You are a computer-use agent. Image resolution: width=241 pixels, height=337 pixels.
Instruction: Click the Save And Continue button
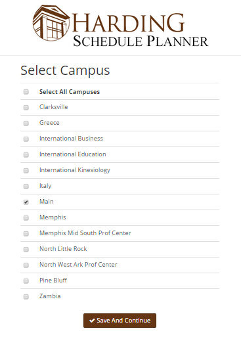click(x=120, y=321)
